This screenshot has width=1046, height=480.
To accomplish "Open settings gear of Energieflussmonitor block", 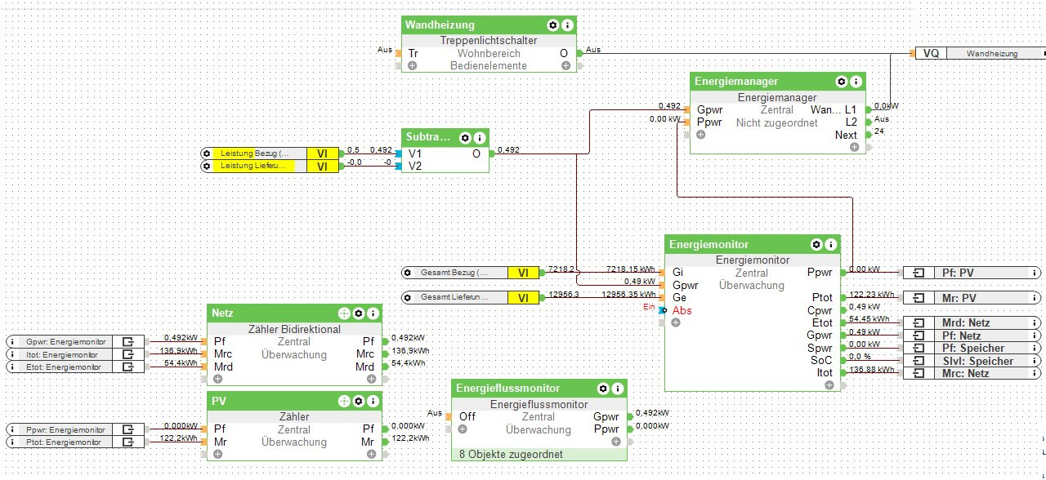I will [x=603, y=389].
